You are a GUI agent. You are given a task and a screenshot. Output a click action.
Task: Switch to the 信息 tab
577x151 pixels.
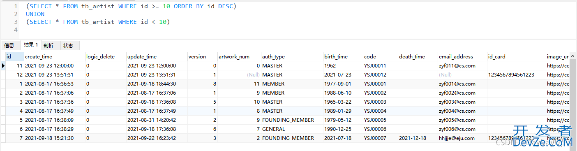pyautogui.click(x=9, y=45)
